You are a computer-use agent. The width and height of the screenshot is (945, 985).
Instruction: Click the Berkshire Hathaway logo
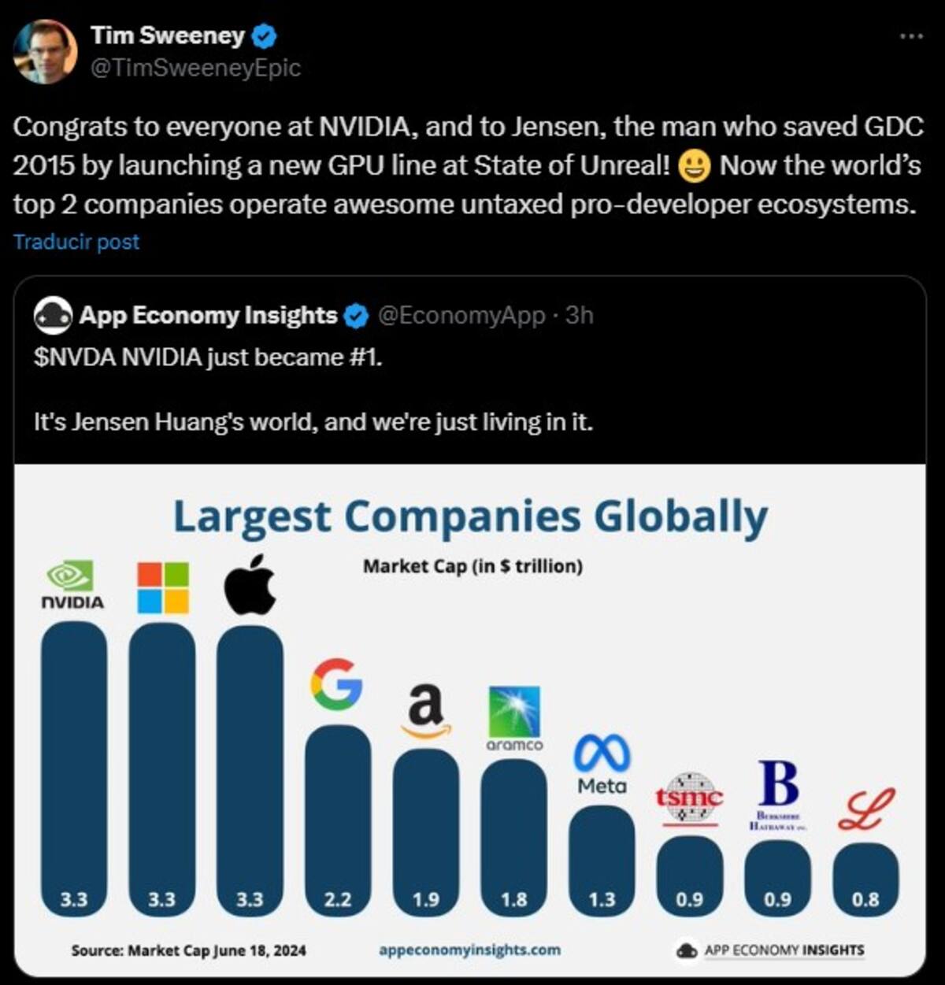click(778, 795)
